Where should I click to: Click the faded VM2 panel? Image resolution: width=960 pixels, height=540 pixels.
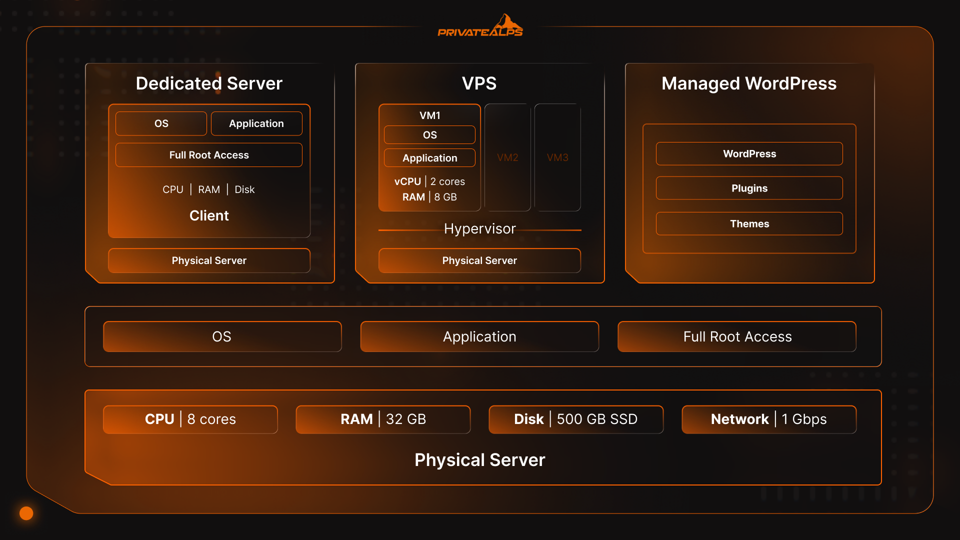click(507, 157)
